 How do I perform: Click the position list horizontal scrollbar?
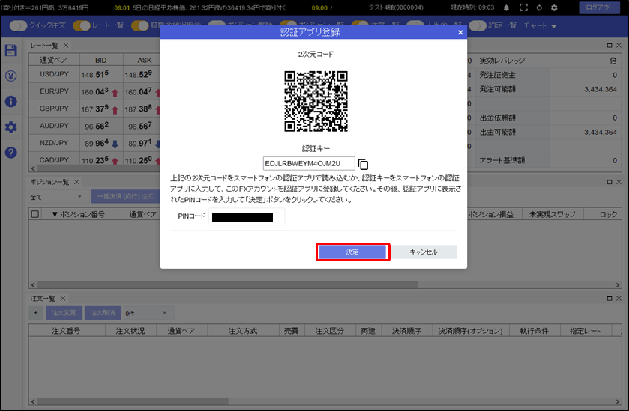(226, 284)
